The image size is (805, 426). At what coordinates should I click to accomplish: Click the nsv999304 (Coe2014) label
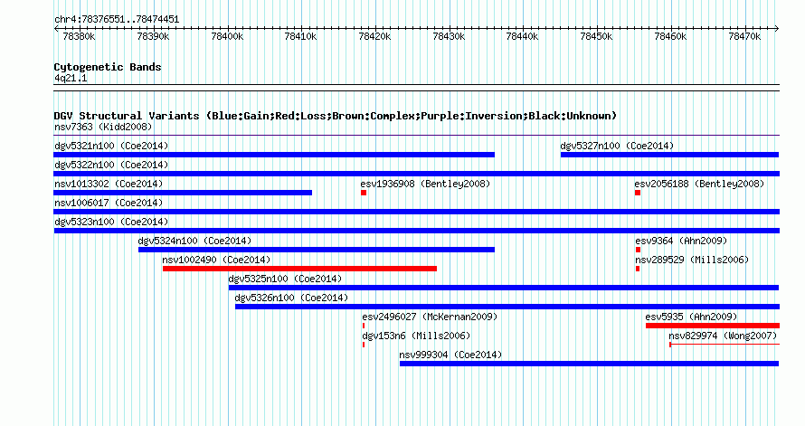click(x=450, y=355)
